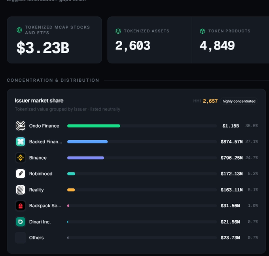269x256 pixels.
Task: Open the Ondo Finance logo
Action: coord(21,126)
